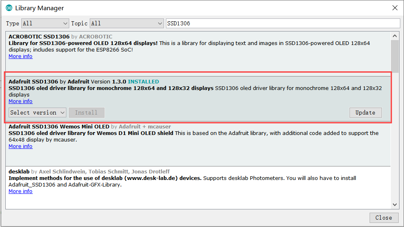Viewport: 404px width, 227px height.
Task: Select the desklab library title
Action: pos(19,171)
